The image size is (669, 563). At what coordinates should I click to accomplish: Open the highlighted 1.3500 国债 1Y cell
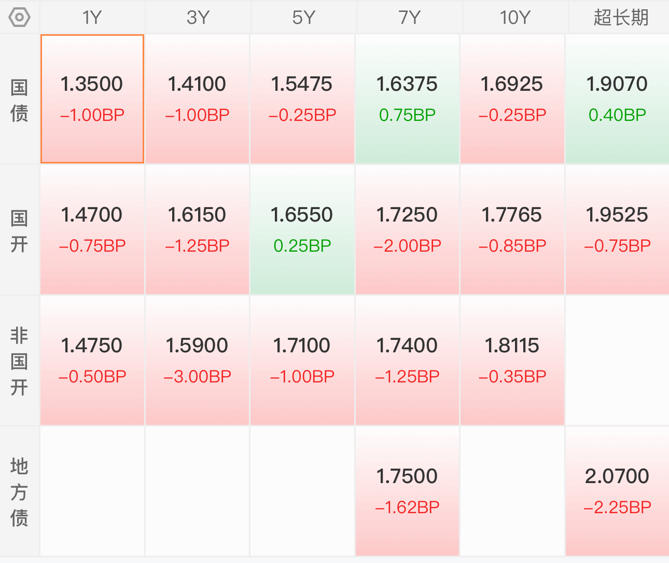(92, 99)
